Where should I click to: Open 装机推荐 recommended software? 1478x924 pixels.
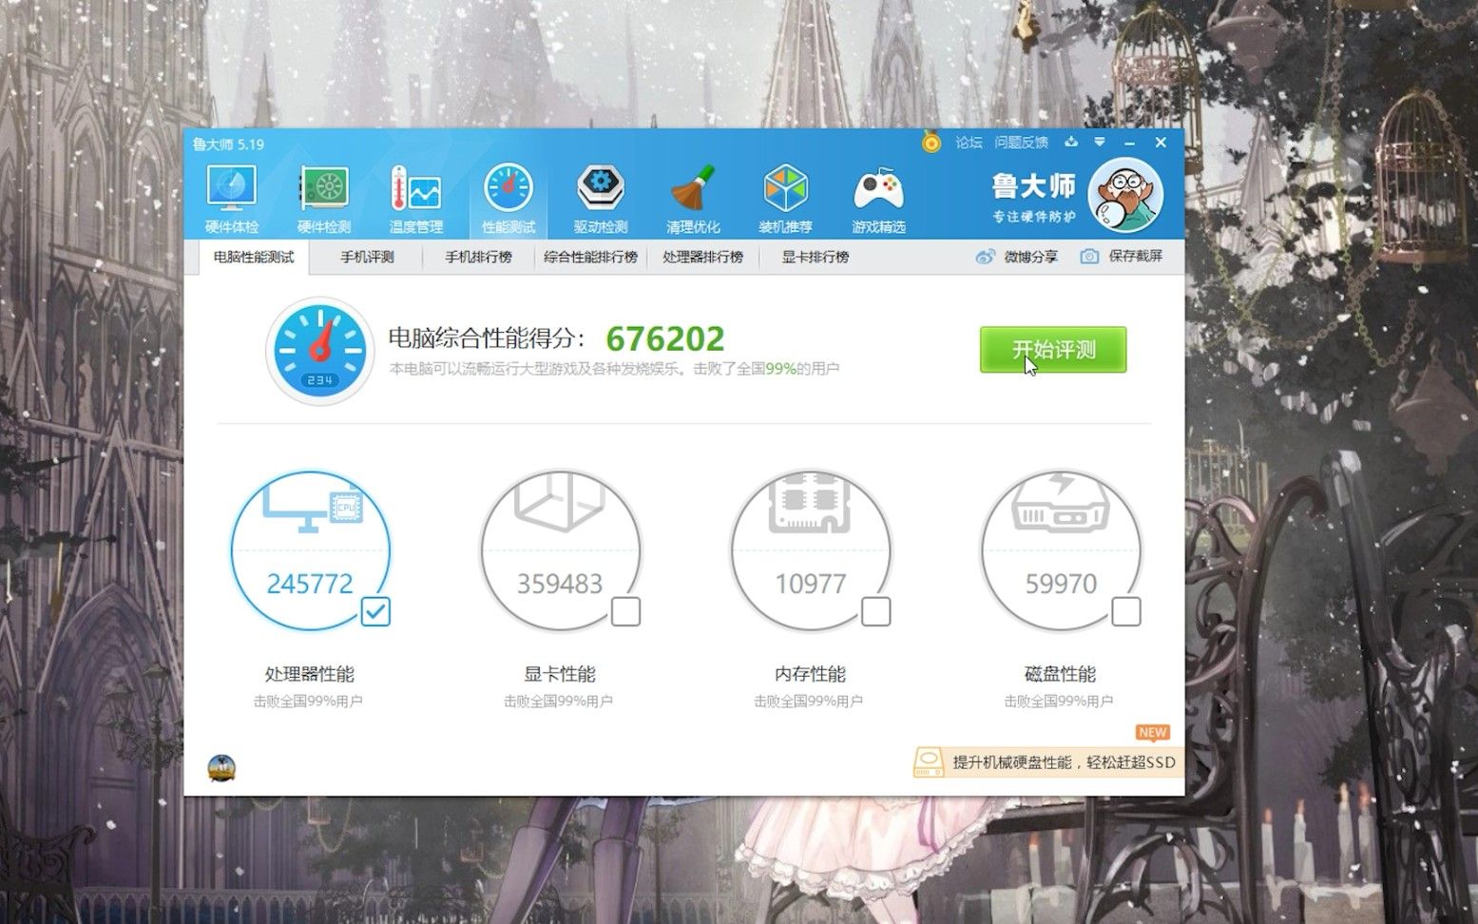point(785,200)
